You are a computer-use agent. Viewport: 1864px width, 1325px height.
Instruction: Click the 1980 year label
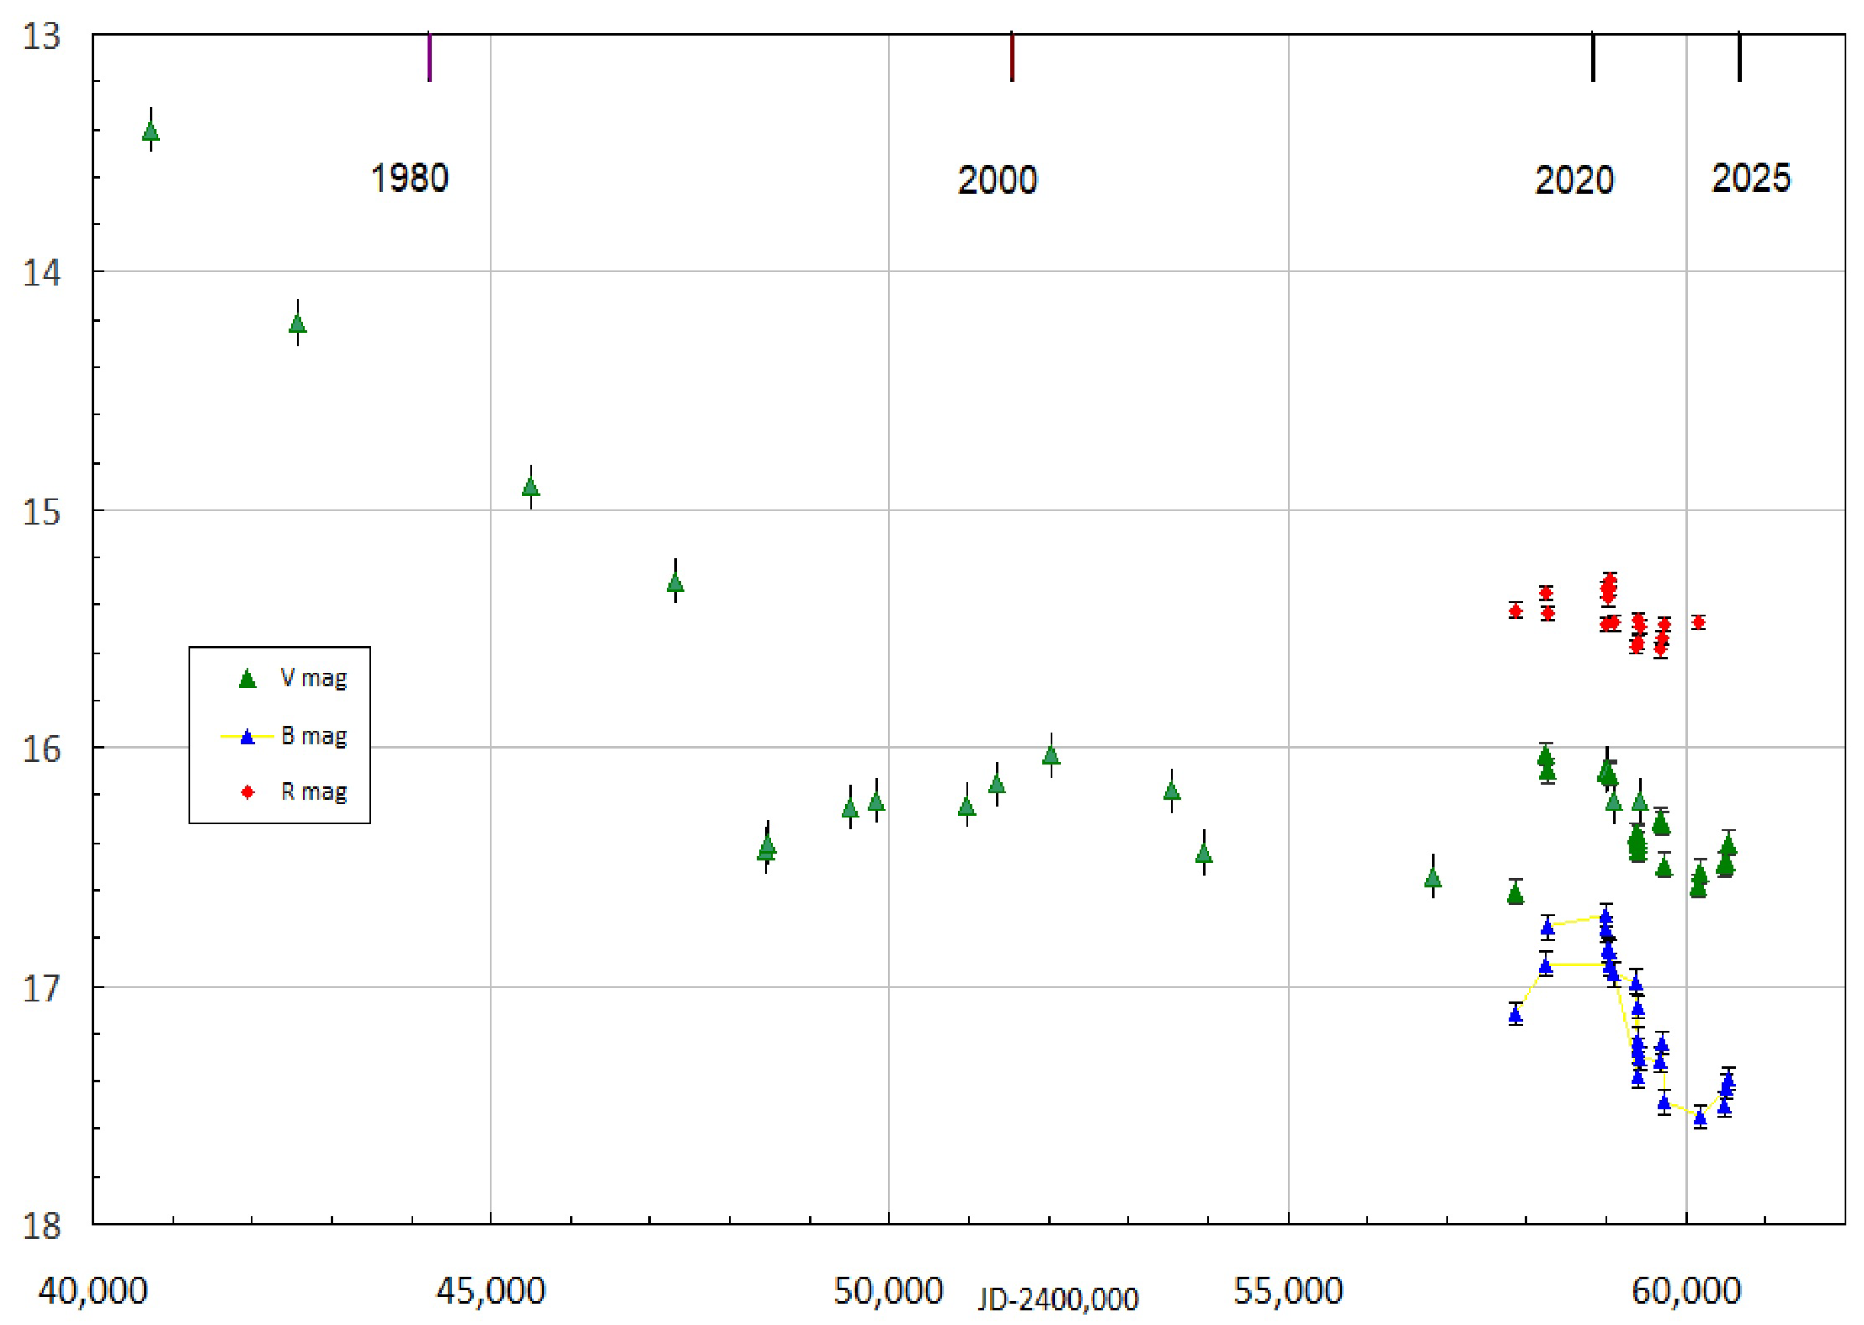point(410,178)
